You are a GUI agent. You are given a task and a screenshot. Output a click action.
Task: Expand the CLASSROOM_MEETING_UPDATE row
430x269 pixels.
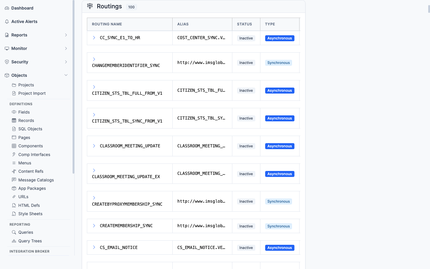pyautogui.click(x=94, y=146)
